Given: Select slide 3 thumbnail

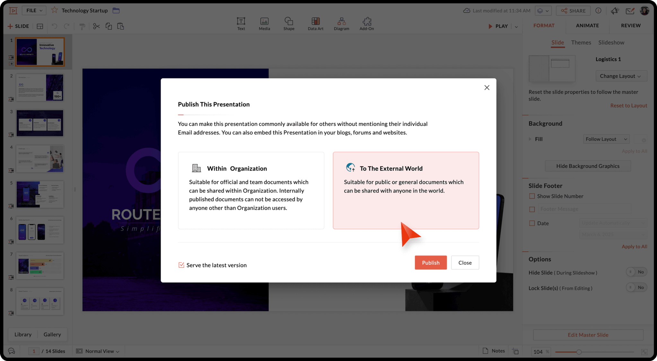Looking at the screenshot, I should pyautogui.click(x=40, y=123).
